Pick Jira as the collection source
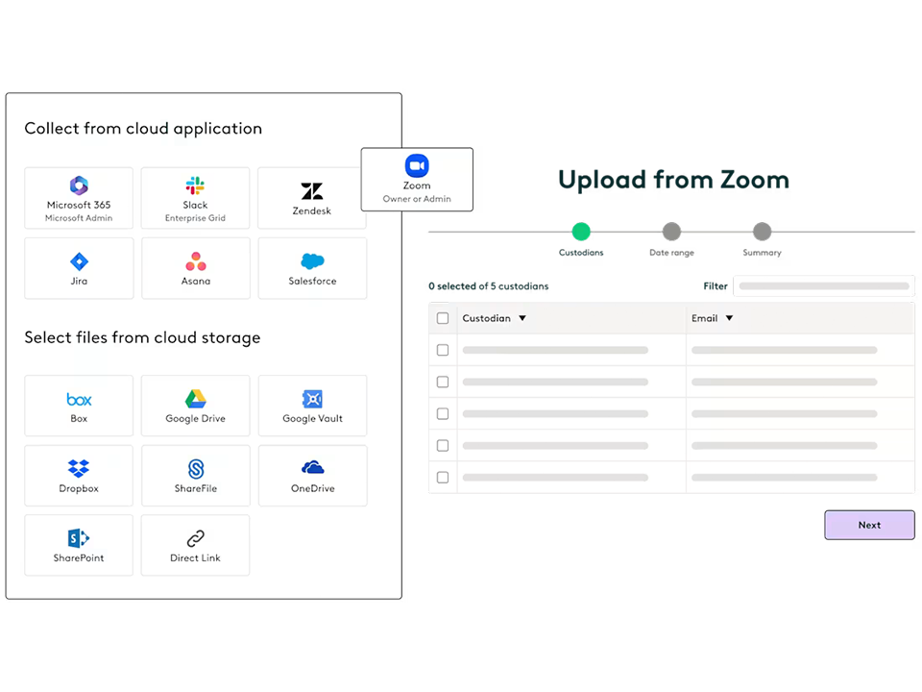 (79, 268)
